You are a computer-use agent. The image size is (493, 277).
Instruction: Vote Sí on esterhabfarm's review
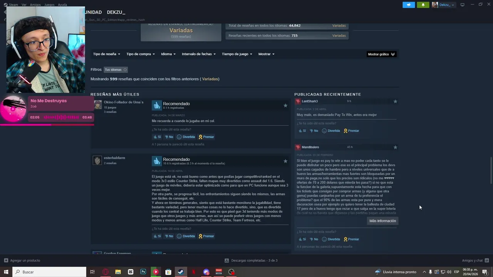[x=157, y=236]
